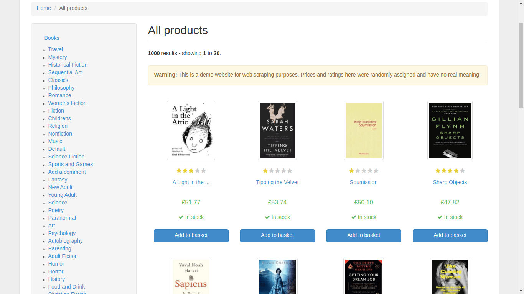Open the Autobiography category
This screenshot has height=294, width=524.
(x=66, y=241)
